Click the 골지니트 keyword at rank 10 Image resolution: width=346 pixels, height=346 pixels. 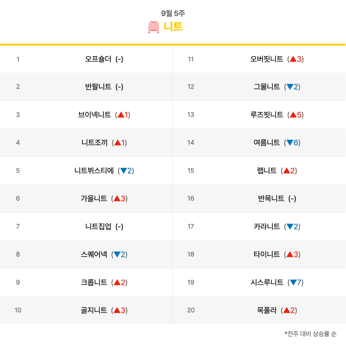coord(94,310)
